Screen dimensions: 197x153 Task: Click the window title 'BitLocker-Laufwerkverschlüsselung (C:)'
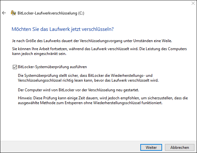(51, 13)
